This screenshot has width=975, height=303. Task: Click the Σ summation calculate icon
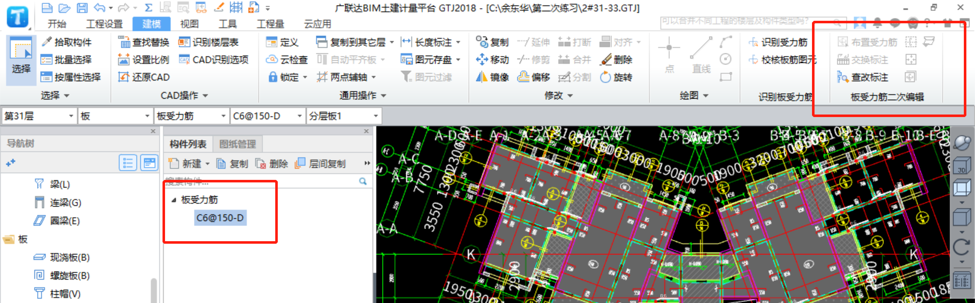point(148,8)
